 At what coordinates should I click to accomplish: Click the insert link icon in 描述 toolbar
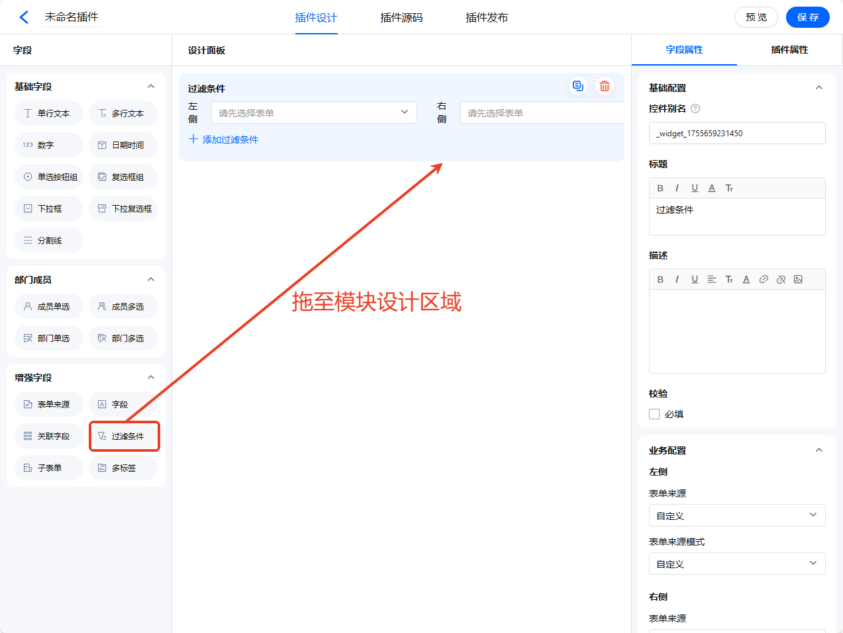coord(764,279)
